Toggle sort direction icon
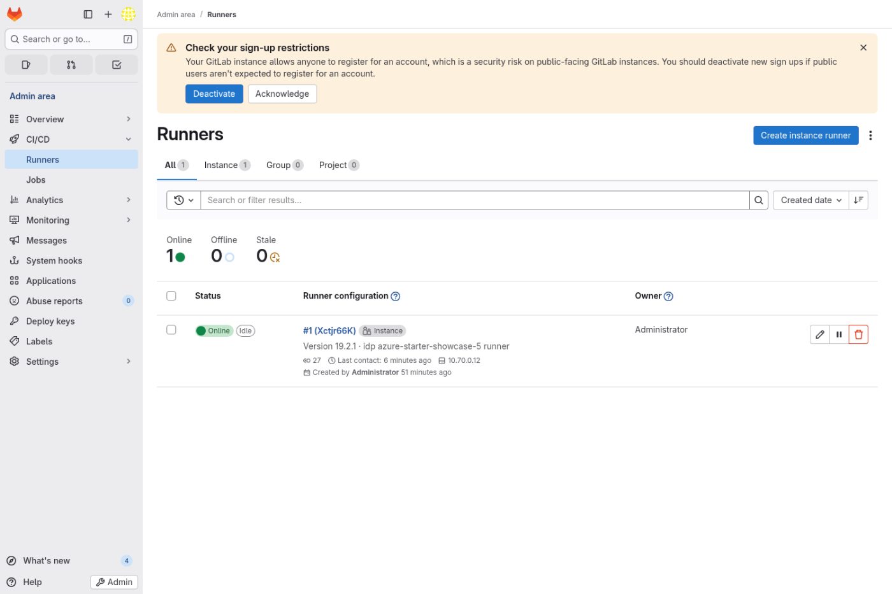Image resolution: width=892 pixels, height=594 pixels. [x=859, y=200]
